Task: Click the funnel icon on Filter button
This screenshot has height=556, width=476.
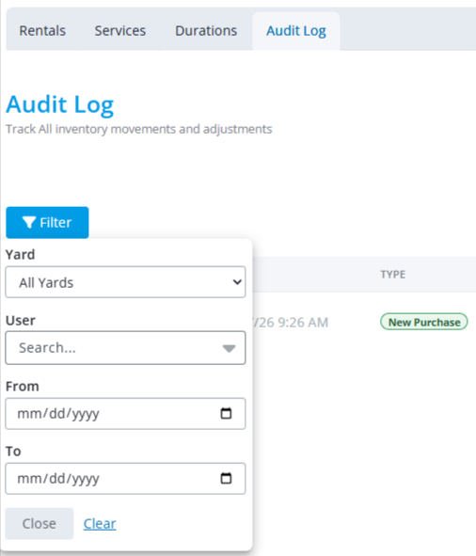Action: point(29,222)
